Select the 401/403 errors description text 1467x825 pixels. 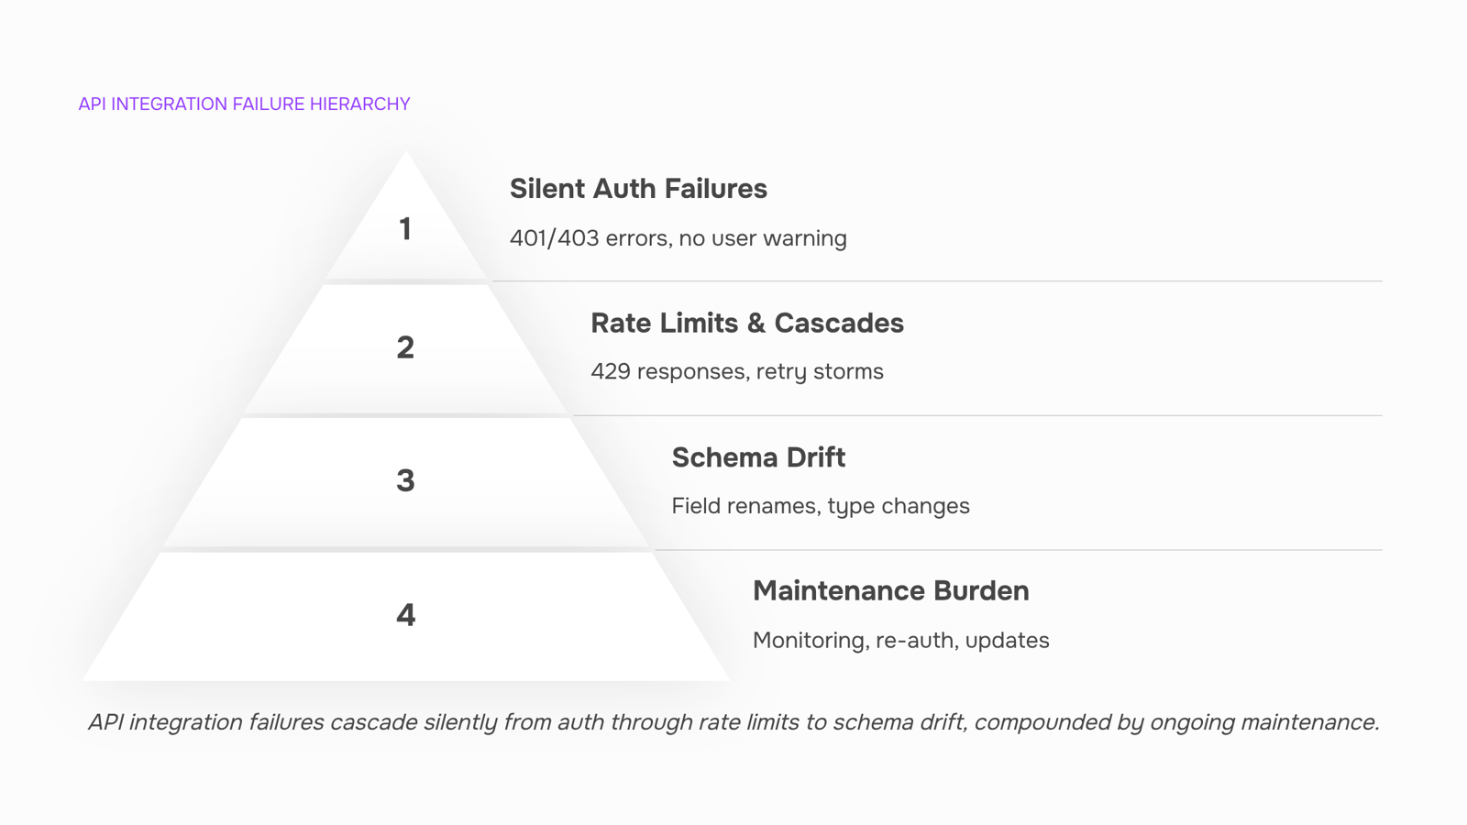point(678,238)
